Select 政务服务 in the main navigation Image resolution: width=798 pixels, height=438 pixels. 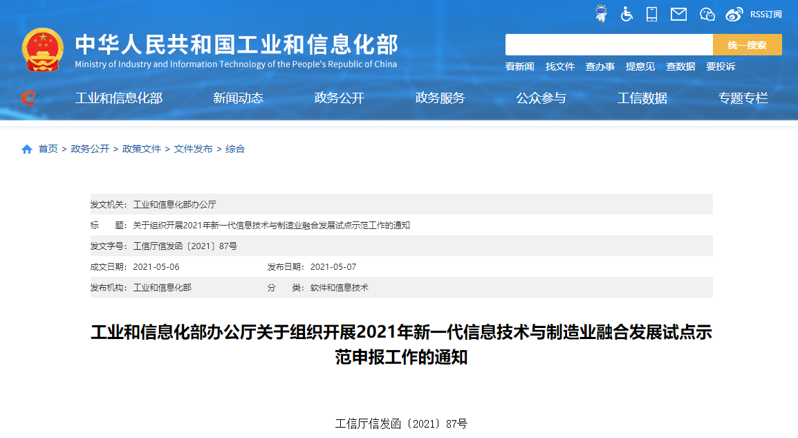click(x=440, y=98)
